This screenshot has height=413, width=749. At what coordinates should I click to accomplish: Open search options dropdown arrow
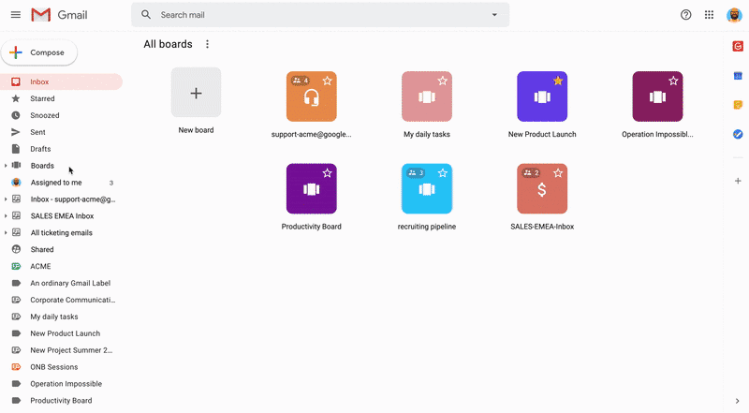(x=494, y=15)
